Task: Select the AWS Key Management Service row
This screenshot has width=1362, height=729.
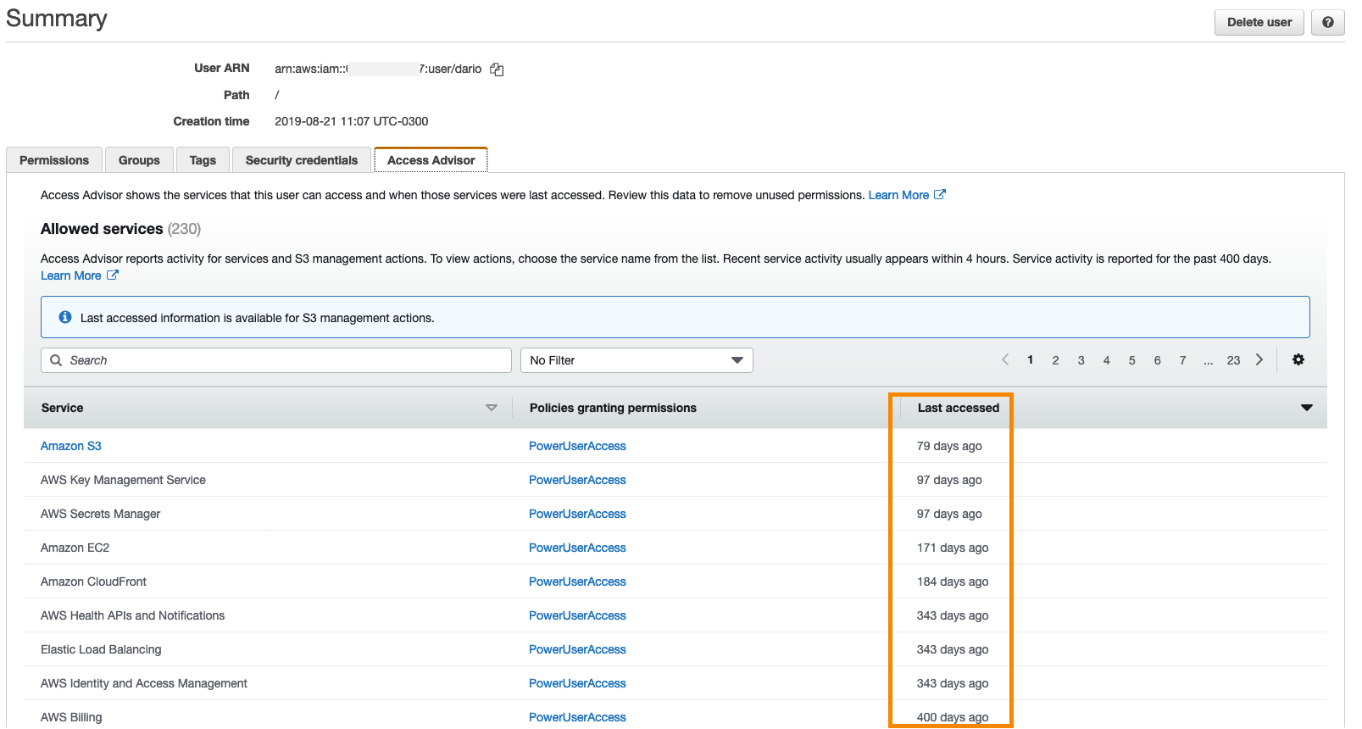Action: (x=675, y=480)
